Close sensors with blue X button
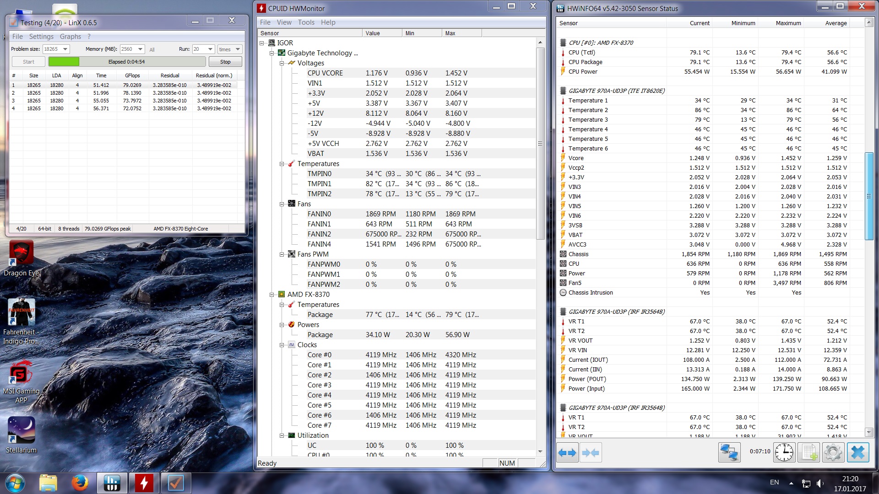879x494 pixels. point(857,453)
